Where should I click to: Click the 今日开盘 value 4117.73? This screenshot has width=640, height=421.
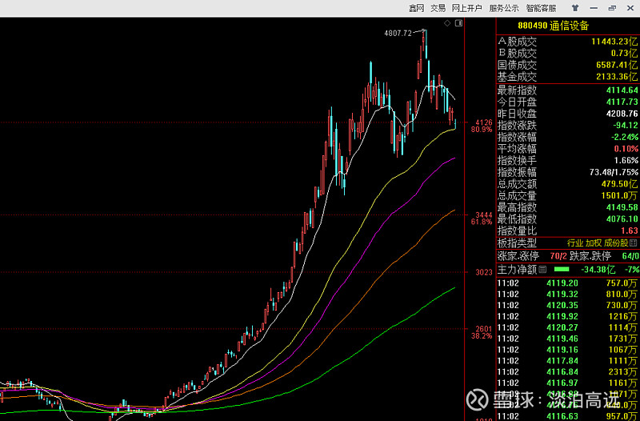point(622,102)
